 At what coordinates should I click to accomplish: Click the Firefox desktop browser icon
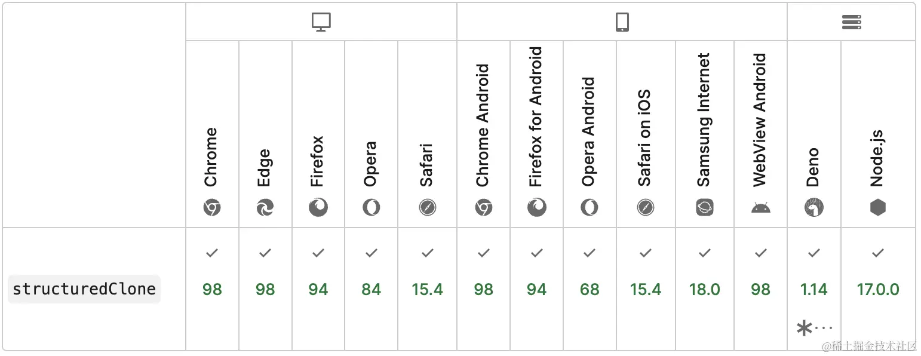[x=318, y=208]
